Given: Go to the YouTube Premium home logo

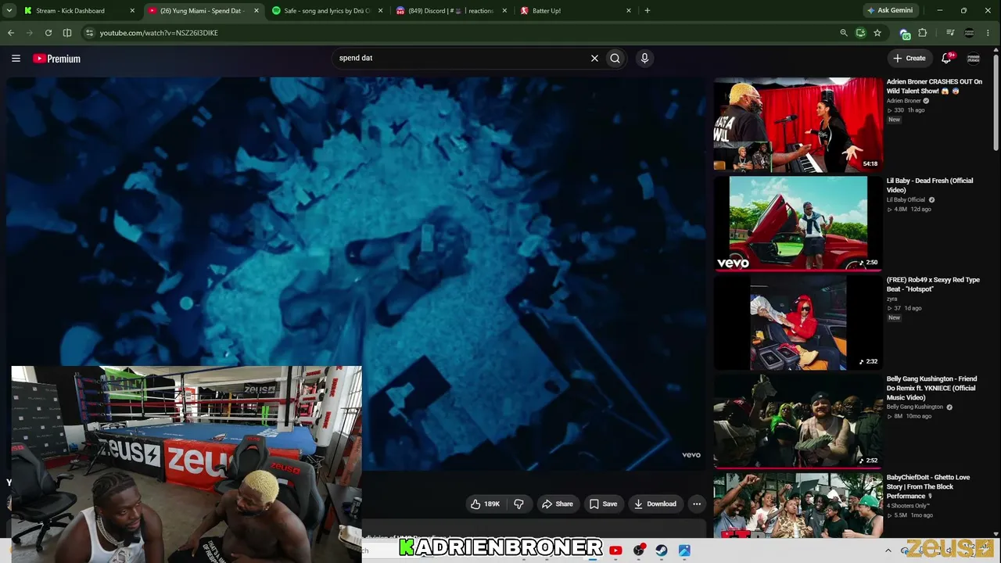Looking at the screenshot, I should pos(56,59).
